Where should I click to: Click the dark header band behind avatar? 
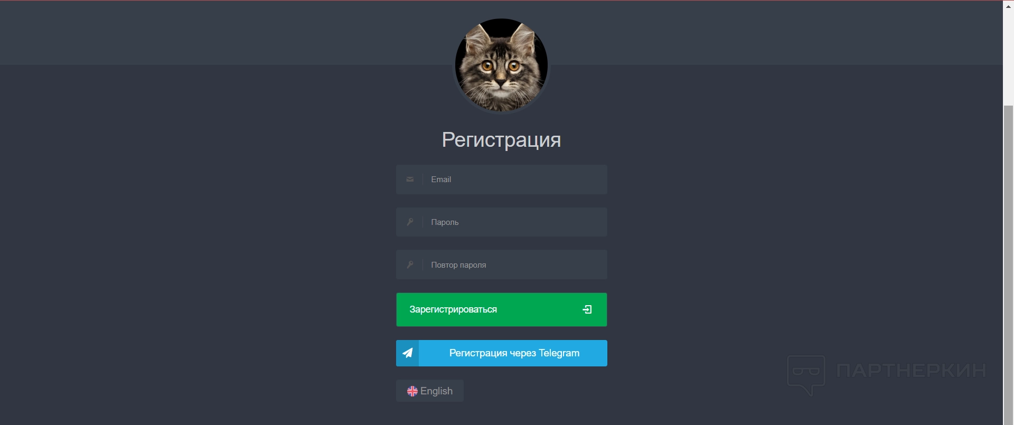tap(211, 33)
